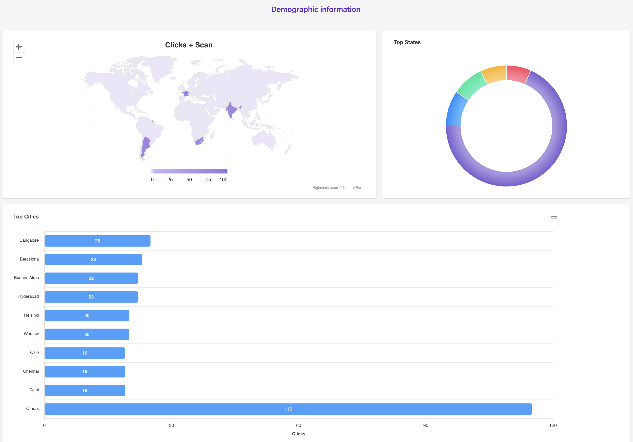This screenshot has width=633, height=442.
Task: Zoom in on the world map
Action: tap(19, 47)
